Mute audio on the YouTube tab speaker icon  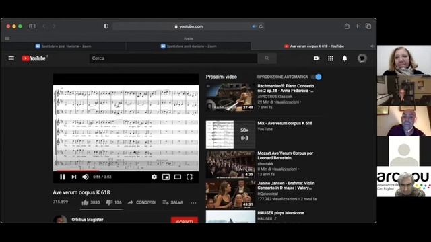(372, 46)
